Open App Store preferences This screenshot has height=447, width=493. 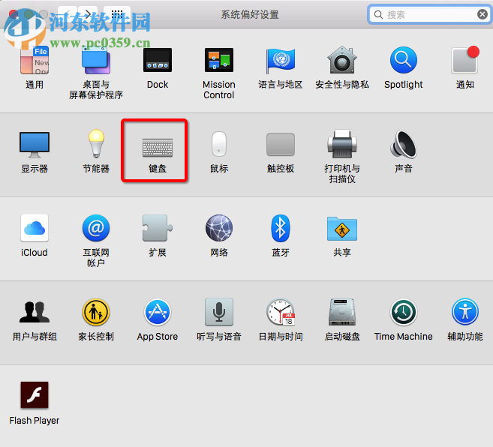[x=158, y=312]
